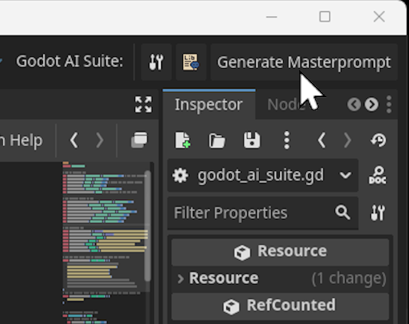Viewport: 409px width, 324px height.
Task: Go to next edited object in Inspector
Action: (x=348, y=140)
